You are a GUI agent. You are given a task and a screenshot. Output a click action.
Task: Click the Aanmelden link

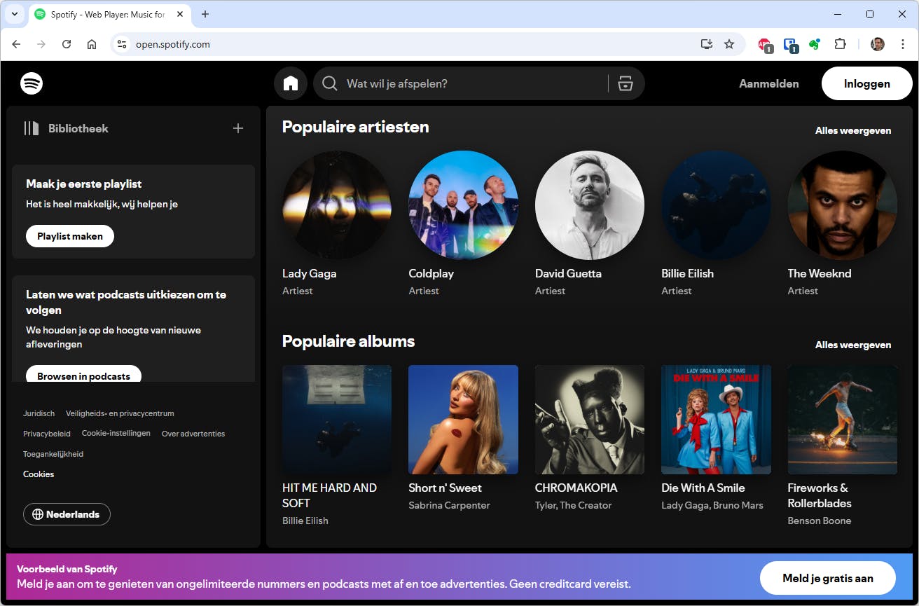click(768, 83)
